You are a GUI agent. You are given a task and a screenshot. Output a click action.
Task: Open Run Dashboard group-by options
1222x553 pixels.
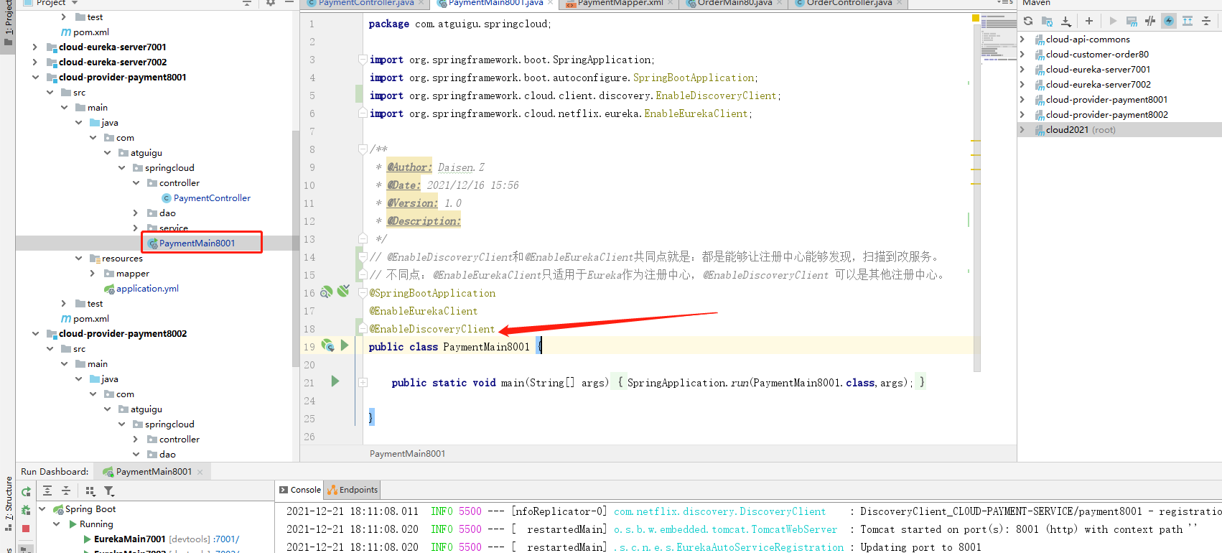[x=90, y=491]
